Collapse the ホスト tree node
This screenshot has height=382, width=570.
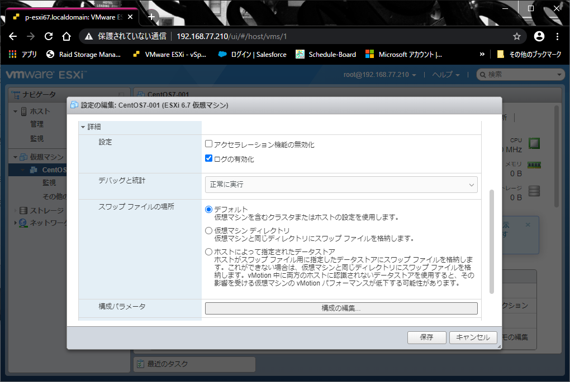15,112
